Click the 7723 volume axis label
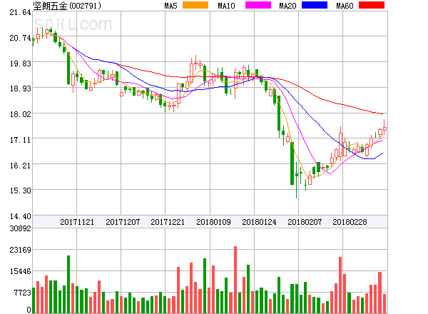428x314 pixels. click(x=23, y=293)
